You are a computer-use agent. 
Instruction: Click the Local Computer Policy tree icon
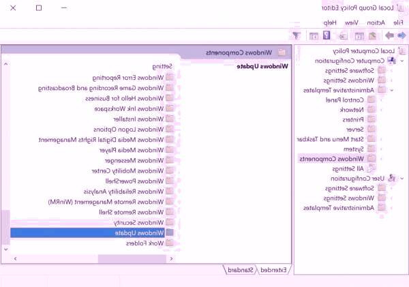click(x=402, y=51)
